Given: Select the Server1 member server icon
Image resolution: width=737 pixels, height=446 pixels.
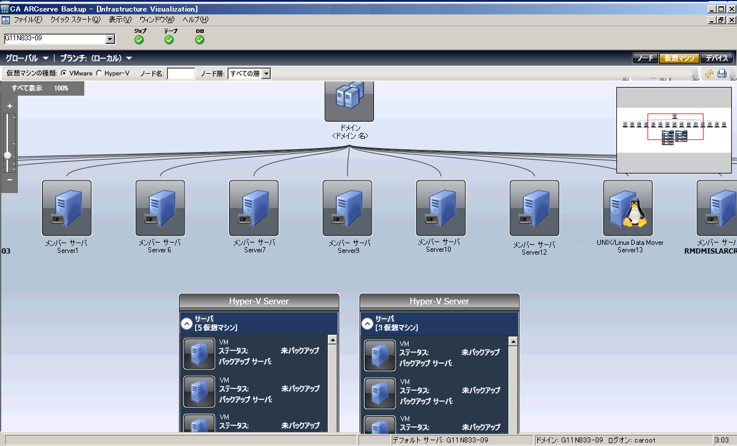Looking at the screenshot, I should pyautogui.click(x=66, y=208).
